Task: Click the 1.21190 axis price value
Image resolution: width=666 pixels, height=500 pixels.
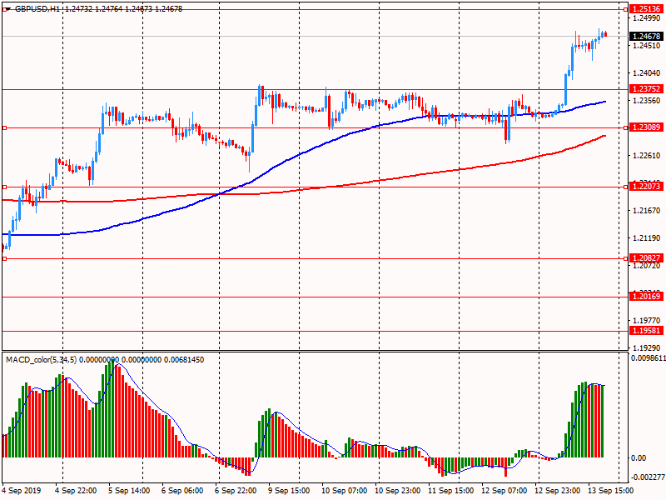Action: coord(647,238)
